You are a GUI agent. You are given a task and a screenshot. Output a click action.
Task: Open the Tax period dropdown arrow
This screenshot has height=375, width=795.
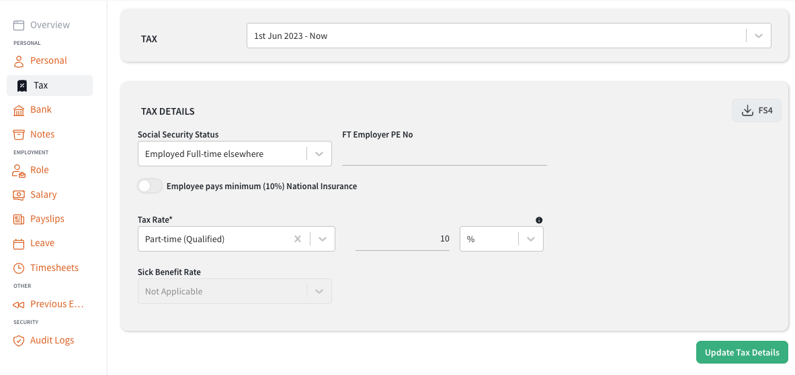pyautogui.click(x=759, y=36)
